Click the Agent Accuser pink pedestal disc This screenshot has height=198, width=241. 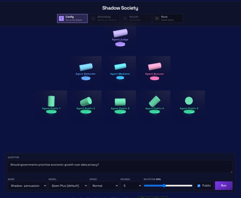155,78
